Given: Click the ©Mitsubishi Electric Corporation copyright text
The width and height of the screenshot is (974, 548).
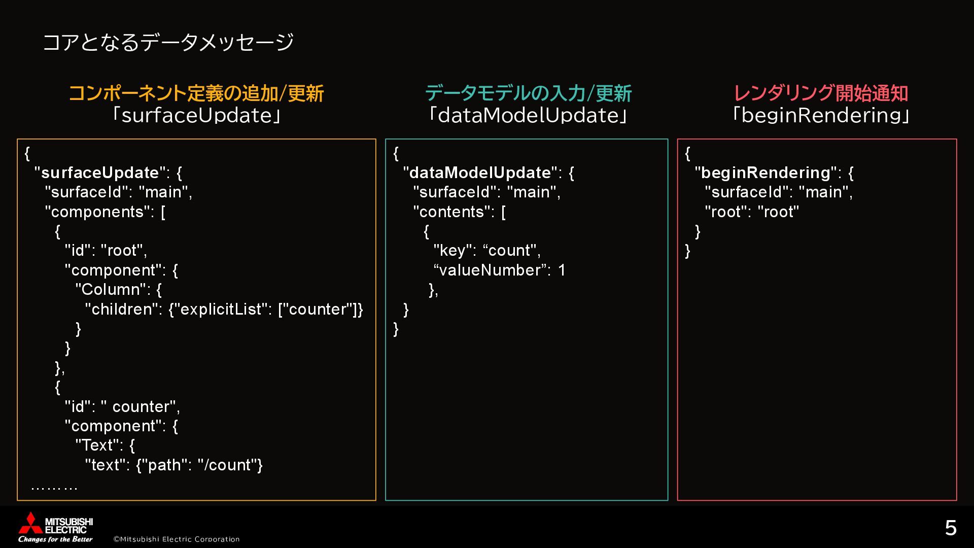Looking at the screenshot, I should tap(176, 539).
